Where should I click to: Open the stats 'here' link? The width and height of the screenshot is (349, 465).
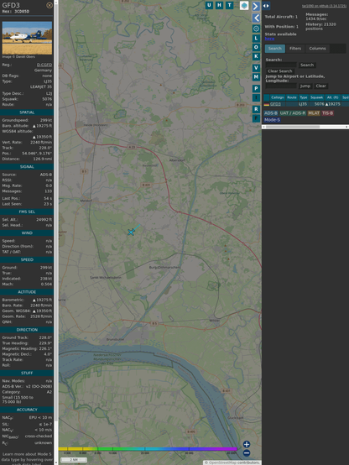click(269, 39)
